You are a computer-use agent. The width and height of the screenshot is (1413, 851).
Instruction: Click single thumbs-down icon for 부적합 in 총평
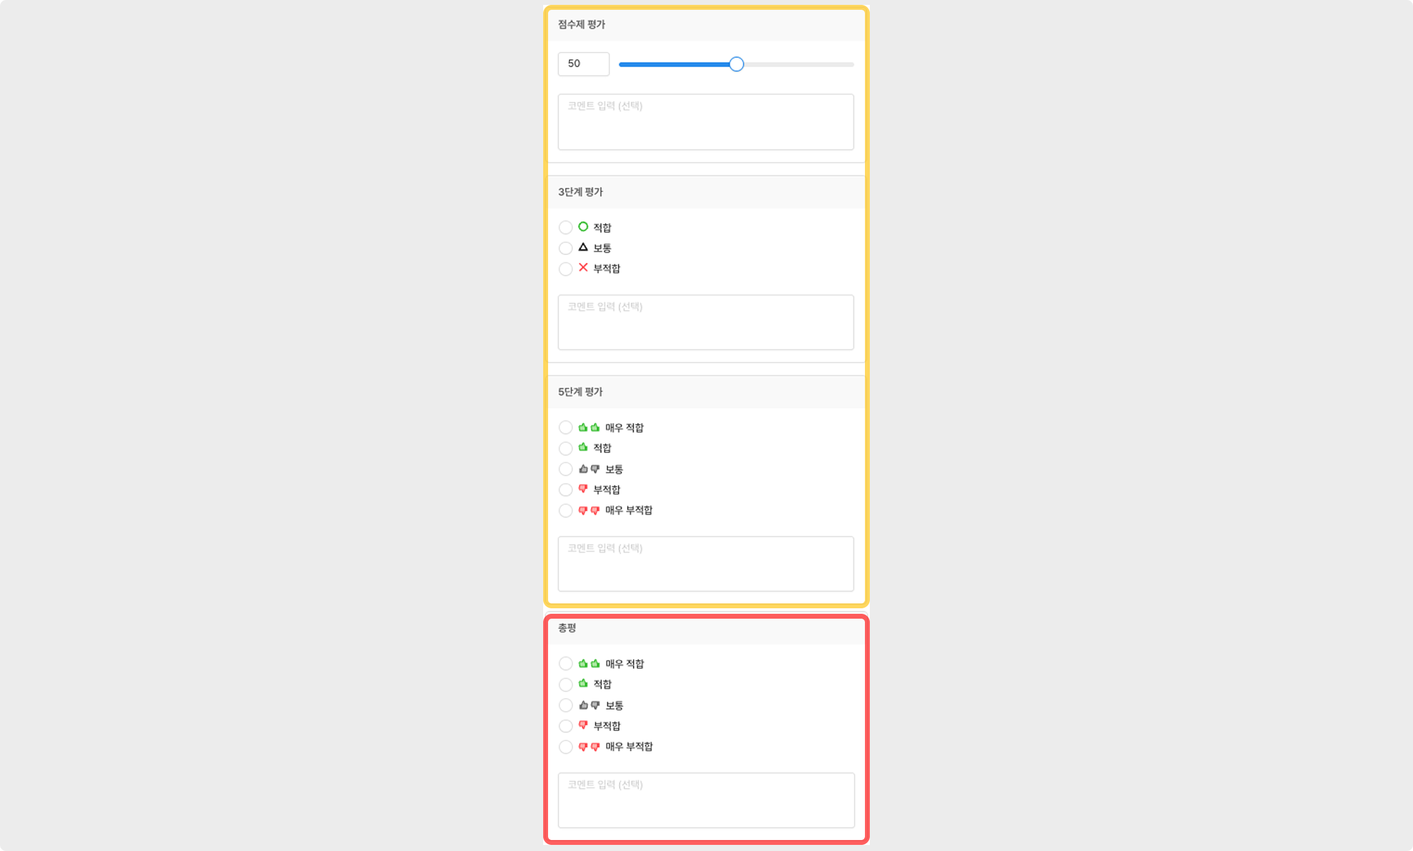point(583,725)
